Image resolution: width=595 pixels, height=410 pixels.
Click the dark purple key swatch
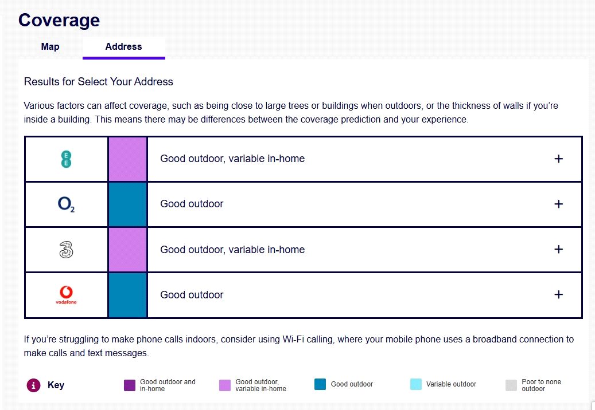click(130, 385)
